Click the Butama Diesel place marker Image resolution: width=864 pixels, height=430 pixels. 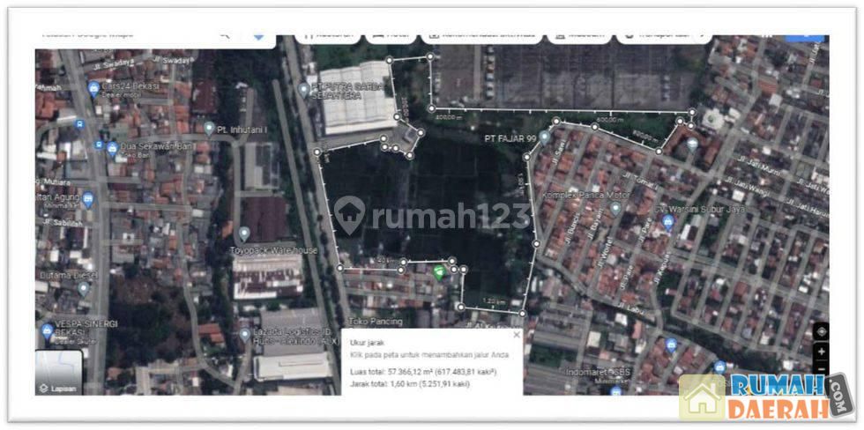[x=84, y=288]
